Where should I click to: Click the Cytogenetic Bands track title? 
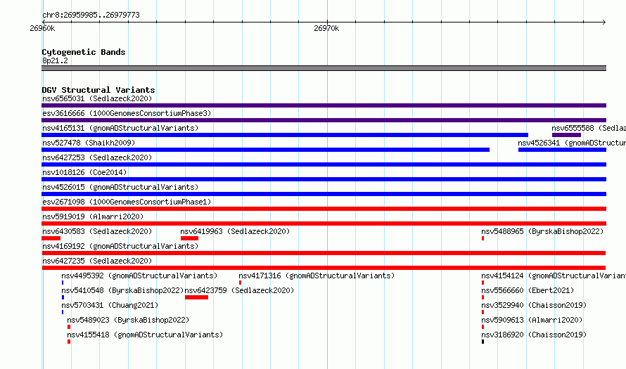point(84,52)
